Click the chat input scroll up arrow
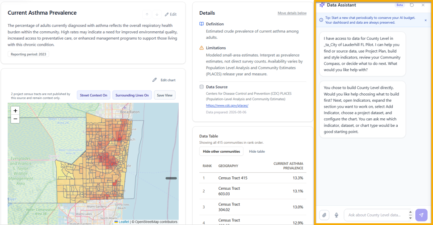The width and height of the screenshot is (433, 225). point(410,212)
